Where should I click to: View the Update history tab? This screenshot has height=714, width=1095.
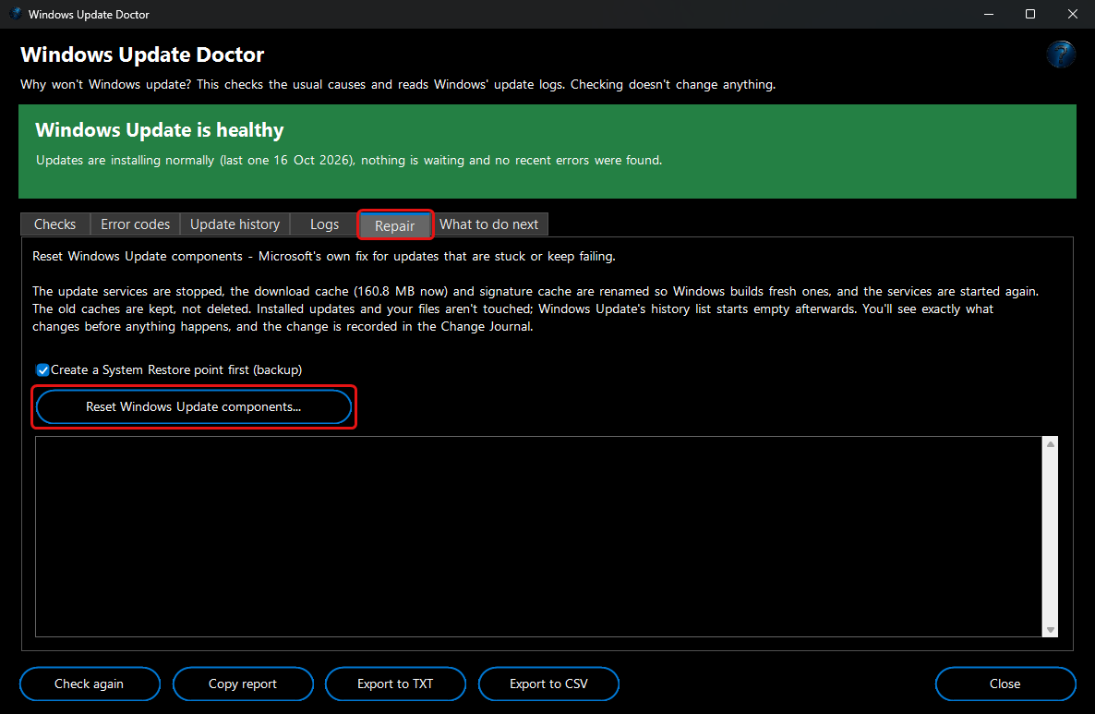click(235, 224)
